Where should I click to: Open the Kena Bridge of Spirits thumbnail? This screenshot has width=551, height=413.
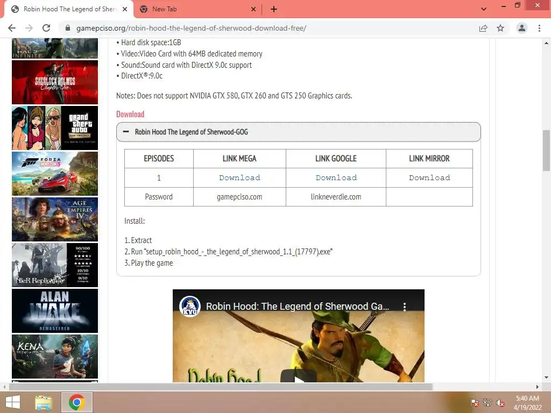coord(55,356)
